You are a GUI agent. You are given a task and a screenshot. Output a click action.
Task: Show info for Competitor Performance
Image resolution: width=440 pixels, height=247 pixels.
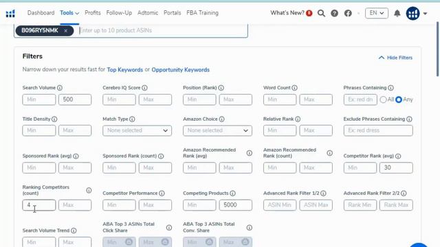[x=162, y=193]
